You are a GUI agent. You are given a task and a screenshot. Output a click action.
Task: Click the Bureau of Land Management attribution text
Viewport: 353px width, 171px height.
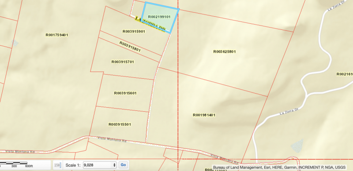(x=279, y=167)
